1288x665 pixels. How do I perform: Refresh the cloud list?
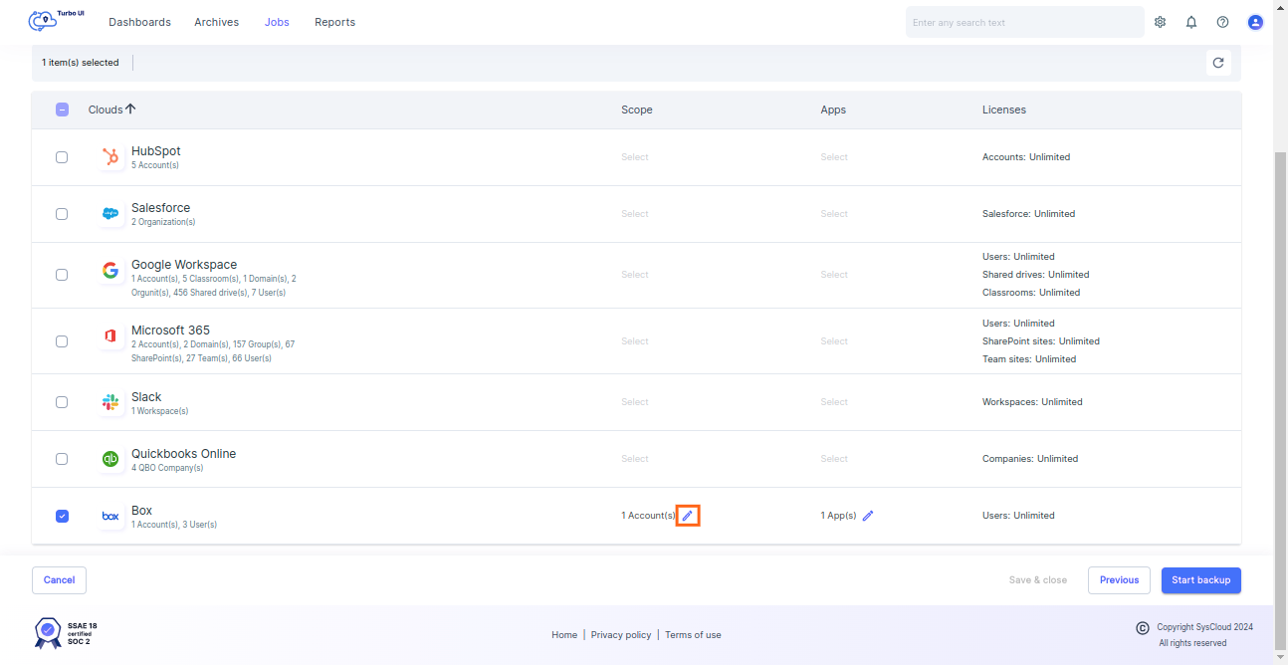tap(1218, 62)
